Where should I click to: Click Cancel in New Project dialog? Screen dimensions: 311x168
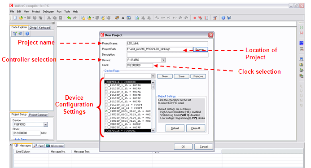tap(203, 146)
